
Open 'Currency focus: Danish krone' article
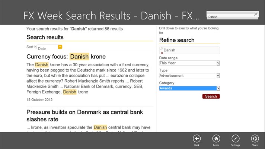coord(66,57)
